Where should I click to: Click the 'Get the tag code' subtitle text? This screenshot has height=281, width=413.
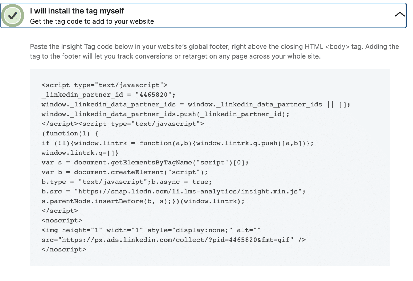pyautogui.click(x=92, y=21)
